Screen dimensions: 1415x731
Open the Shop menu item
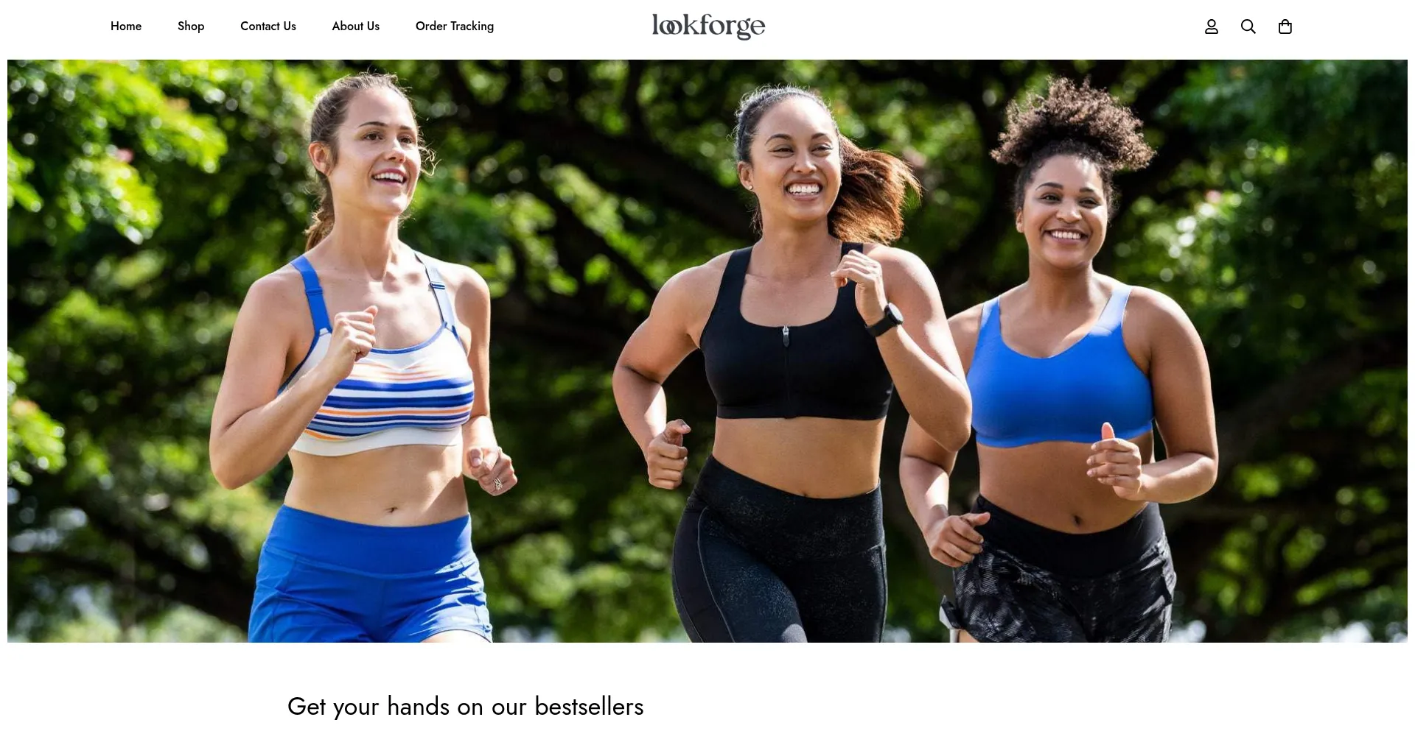tap(191, 27)
